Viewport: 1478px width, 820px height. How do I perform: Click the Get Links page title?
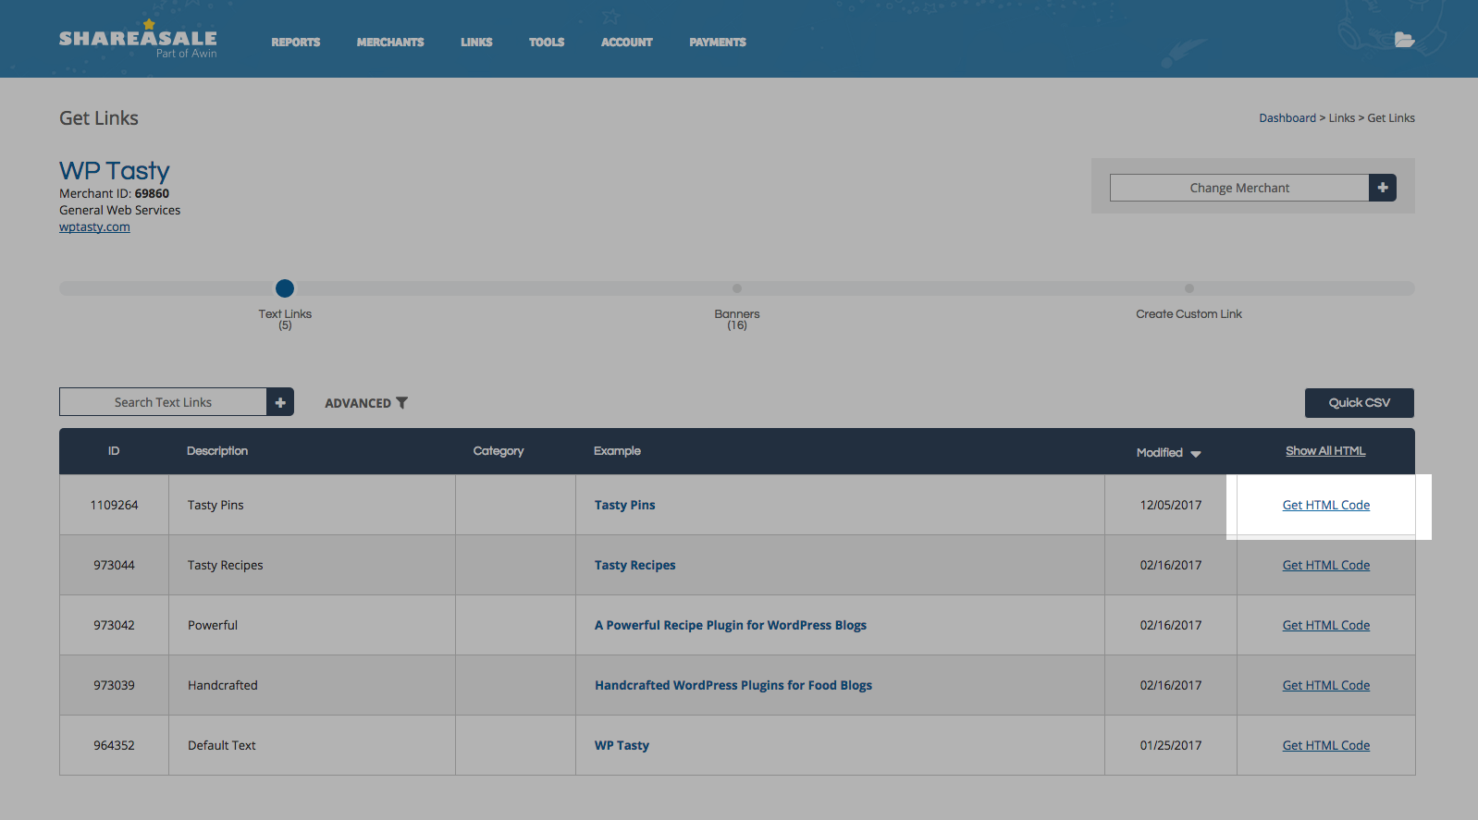tap(99, 118)
